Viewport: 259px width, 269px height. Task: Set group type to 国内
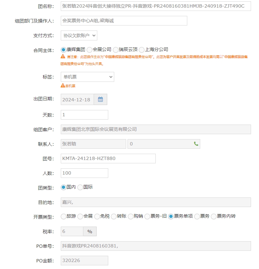pos(63,188)
